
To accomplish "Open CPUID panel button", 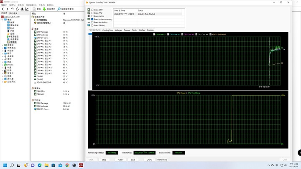I will (149, 159).
